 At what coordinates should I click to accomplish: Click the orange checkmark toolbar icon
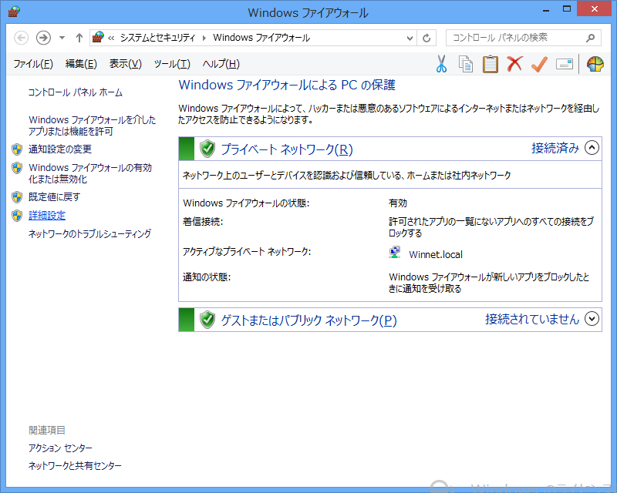coord(539,64)
